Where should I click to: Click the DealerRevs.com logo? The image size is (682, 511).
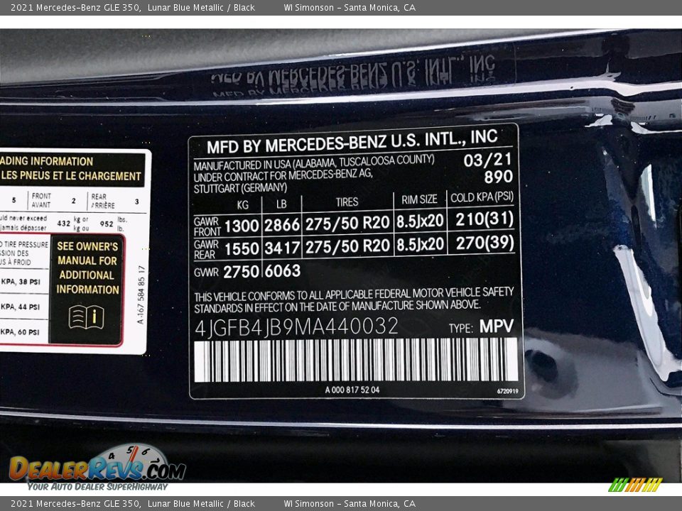[x=97, y=467]
